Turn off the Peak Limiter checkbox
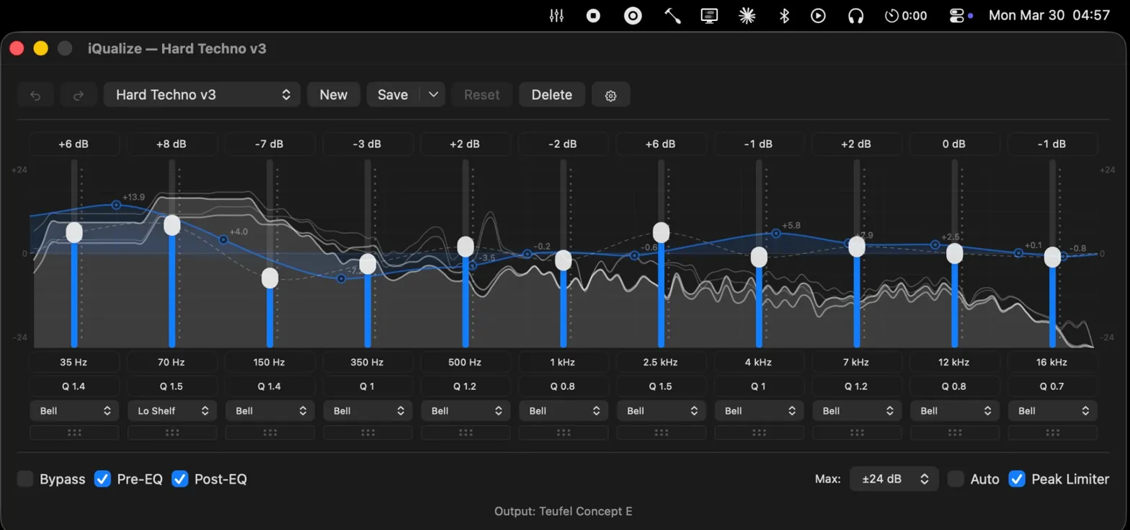 click(x=1016, y=479)
